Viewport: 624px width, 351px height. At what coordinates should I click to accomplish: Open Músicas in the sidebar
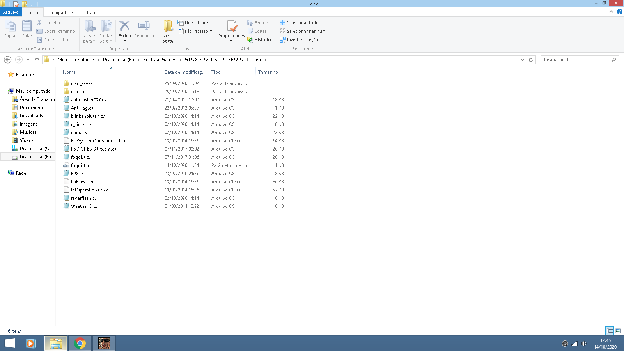pos(28,132)
